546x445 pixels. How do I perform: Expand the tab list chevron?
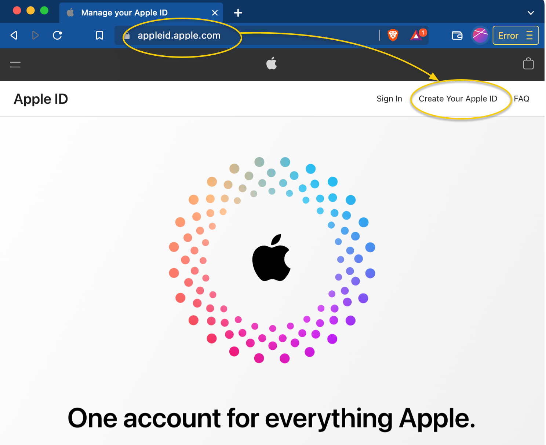tap(531, 13)
